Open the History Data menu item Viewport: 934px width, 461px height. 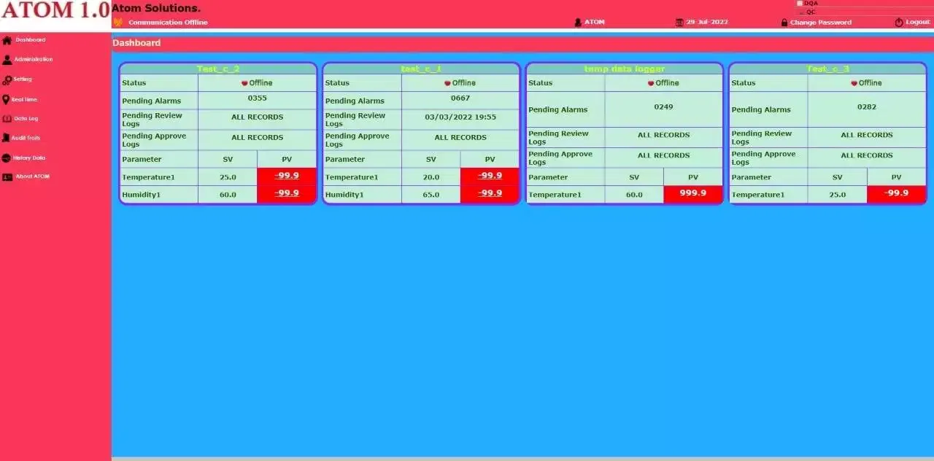tap(29, 158)
